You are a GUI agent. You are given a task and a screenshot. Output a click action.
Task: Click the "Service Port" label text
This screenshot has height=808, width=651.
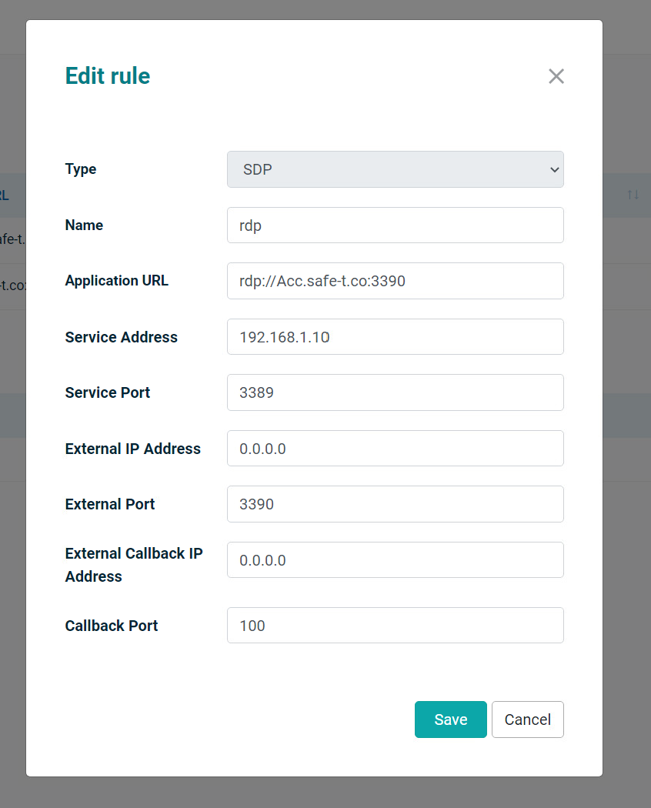(x=107, y=392)
